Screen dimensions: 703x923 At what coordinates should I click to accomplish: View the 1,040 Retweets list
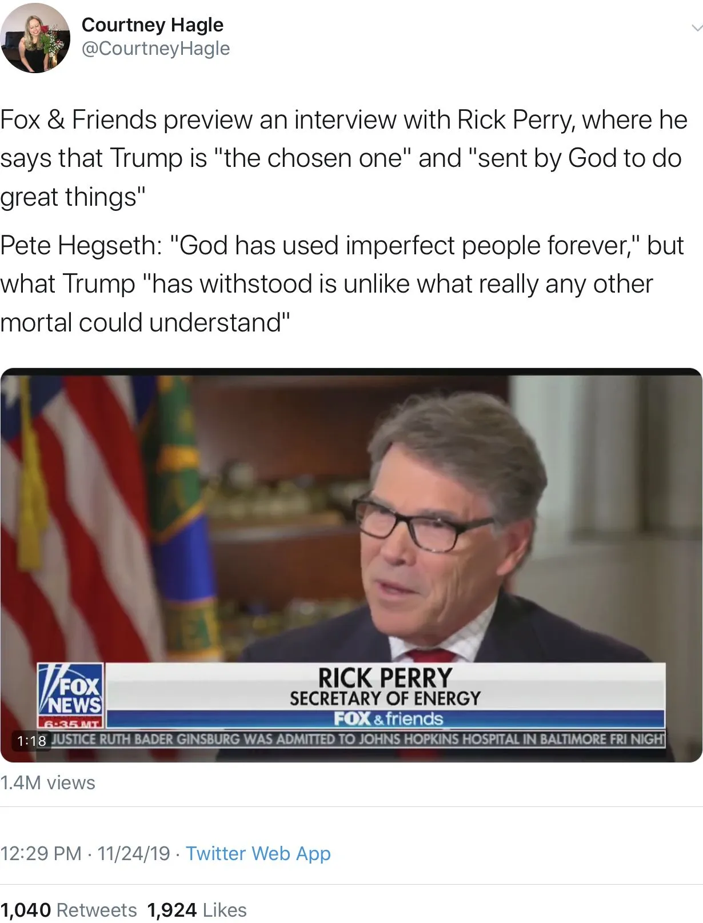(69, 910)
